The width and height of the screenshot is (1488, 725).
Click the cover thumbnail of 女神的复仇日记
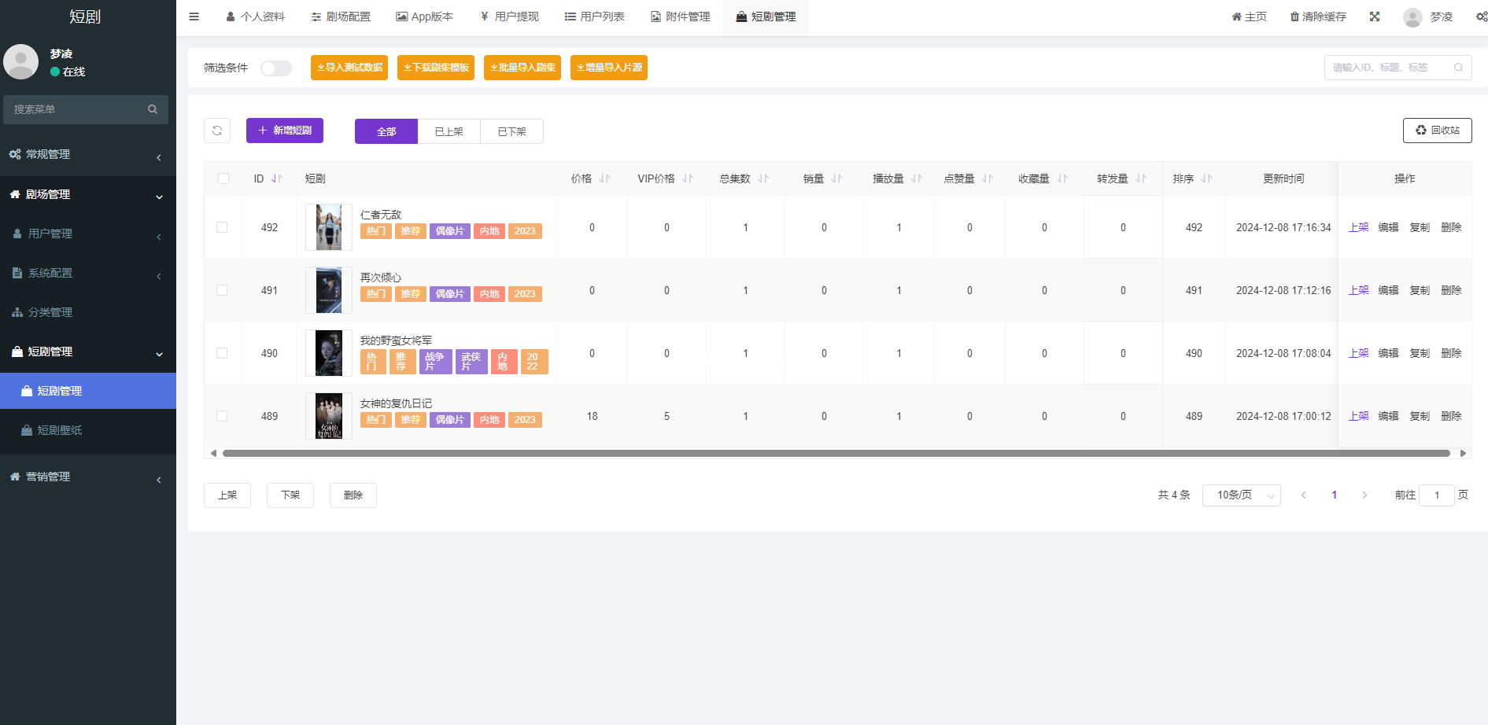coord(328,415)
